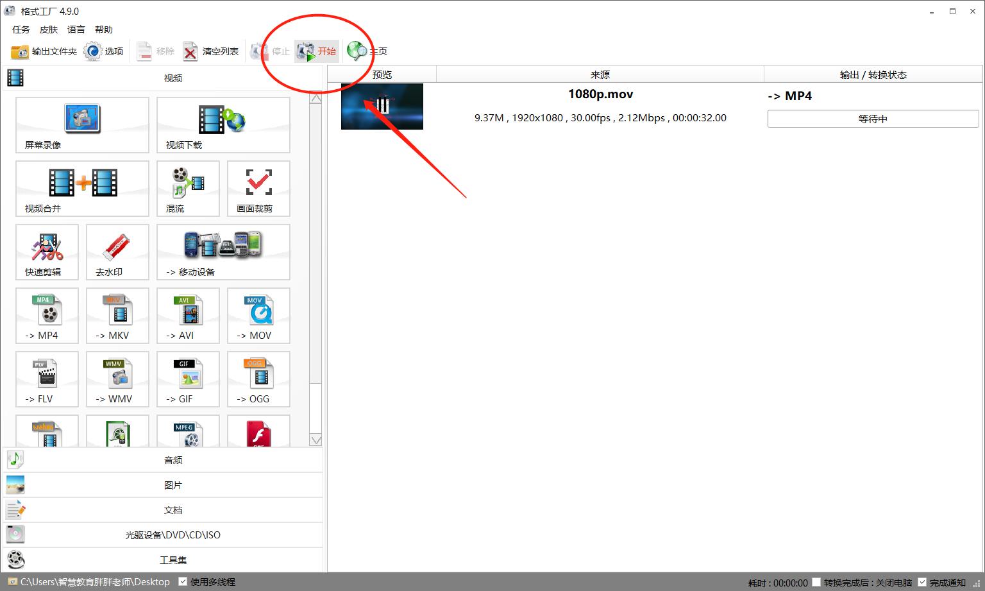Open the 混流 mux tool
The height and width of the screenshot is (591, 985).
coord(188,189)
